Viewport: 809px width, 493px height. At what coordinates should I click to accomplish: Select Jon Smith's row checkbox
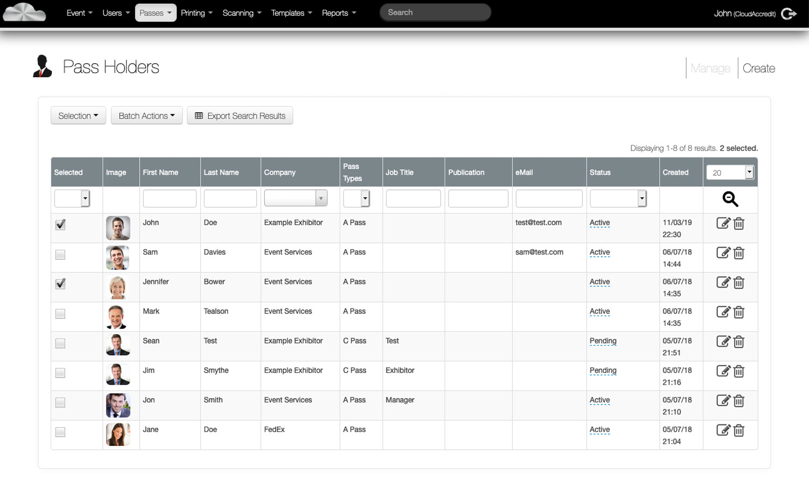point(60,403)
